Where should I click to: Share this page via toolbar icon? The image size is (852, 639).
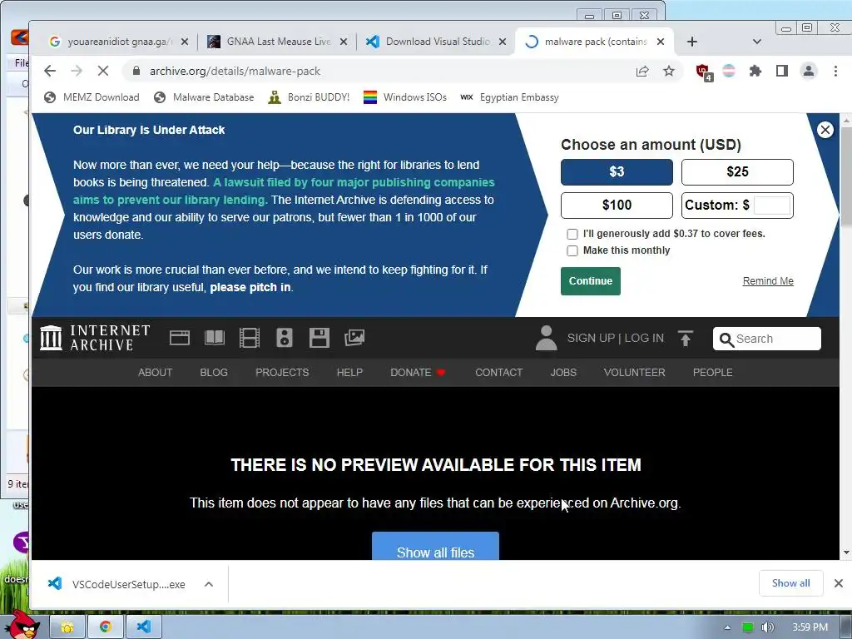point(642,72)
